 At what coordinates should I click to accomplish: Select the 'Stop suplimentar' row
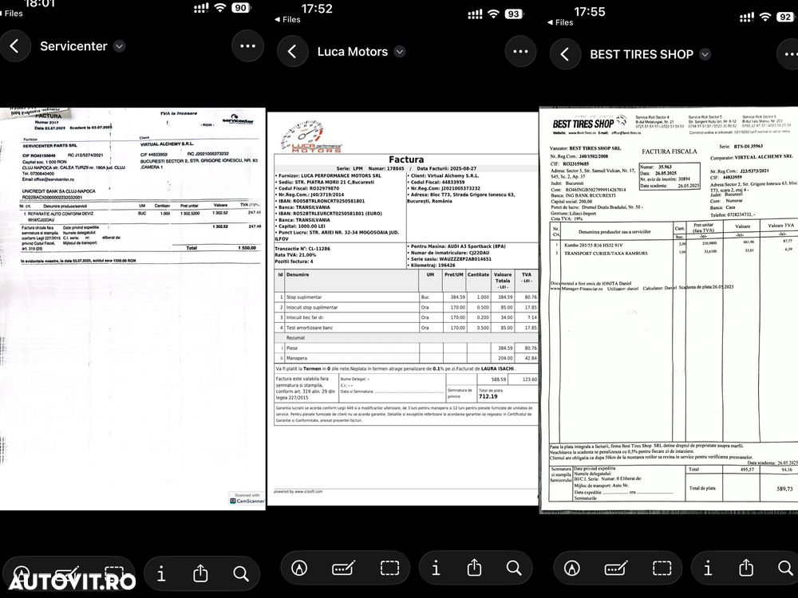click(x=406, y=297)
